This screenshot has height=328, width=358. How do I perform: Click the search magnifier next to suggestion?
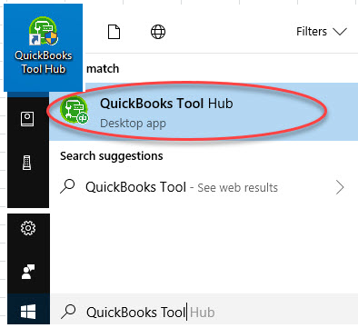coord(67,186)
